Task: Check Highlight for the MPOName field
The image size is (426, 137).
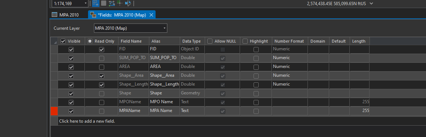Action: click(x=256, y=102)
